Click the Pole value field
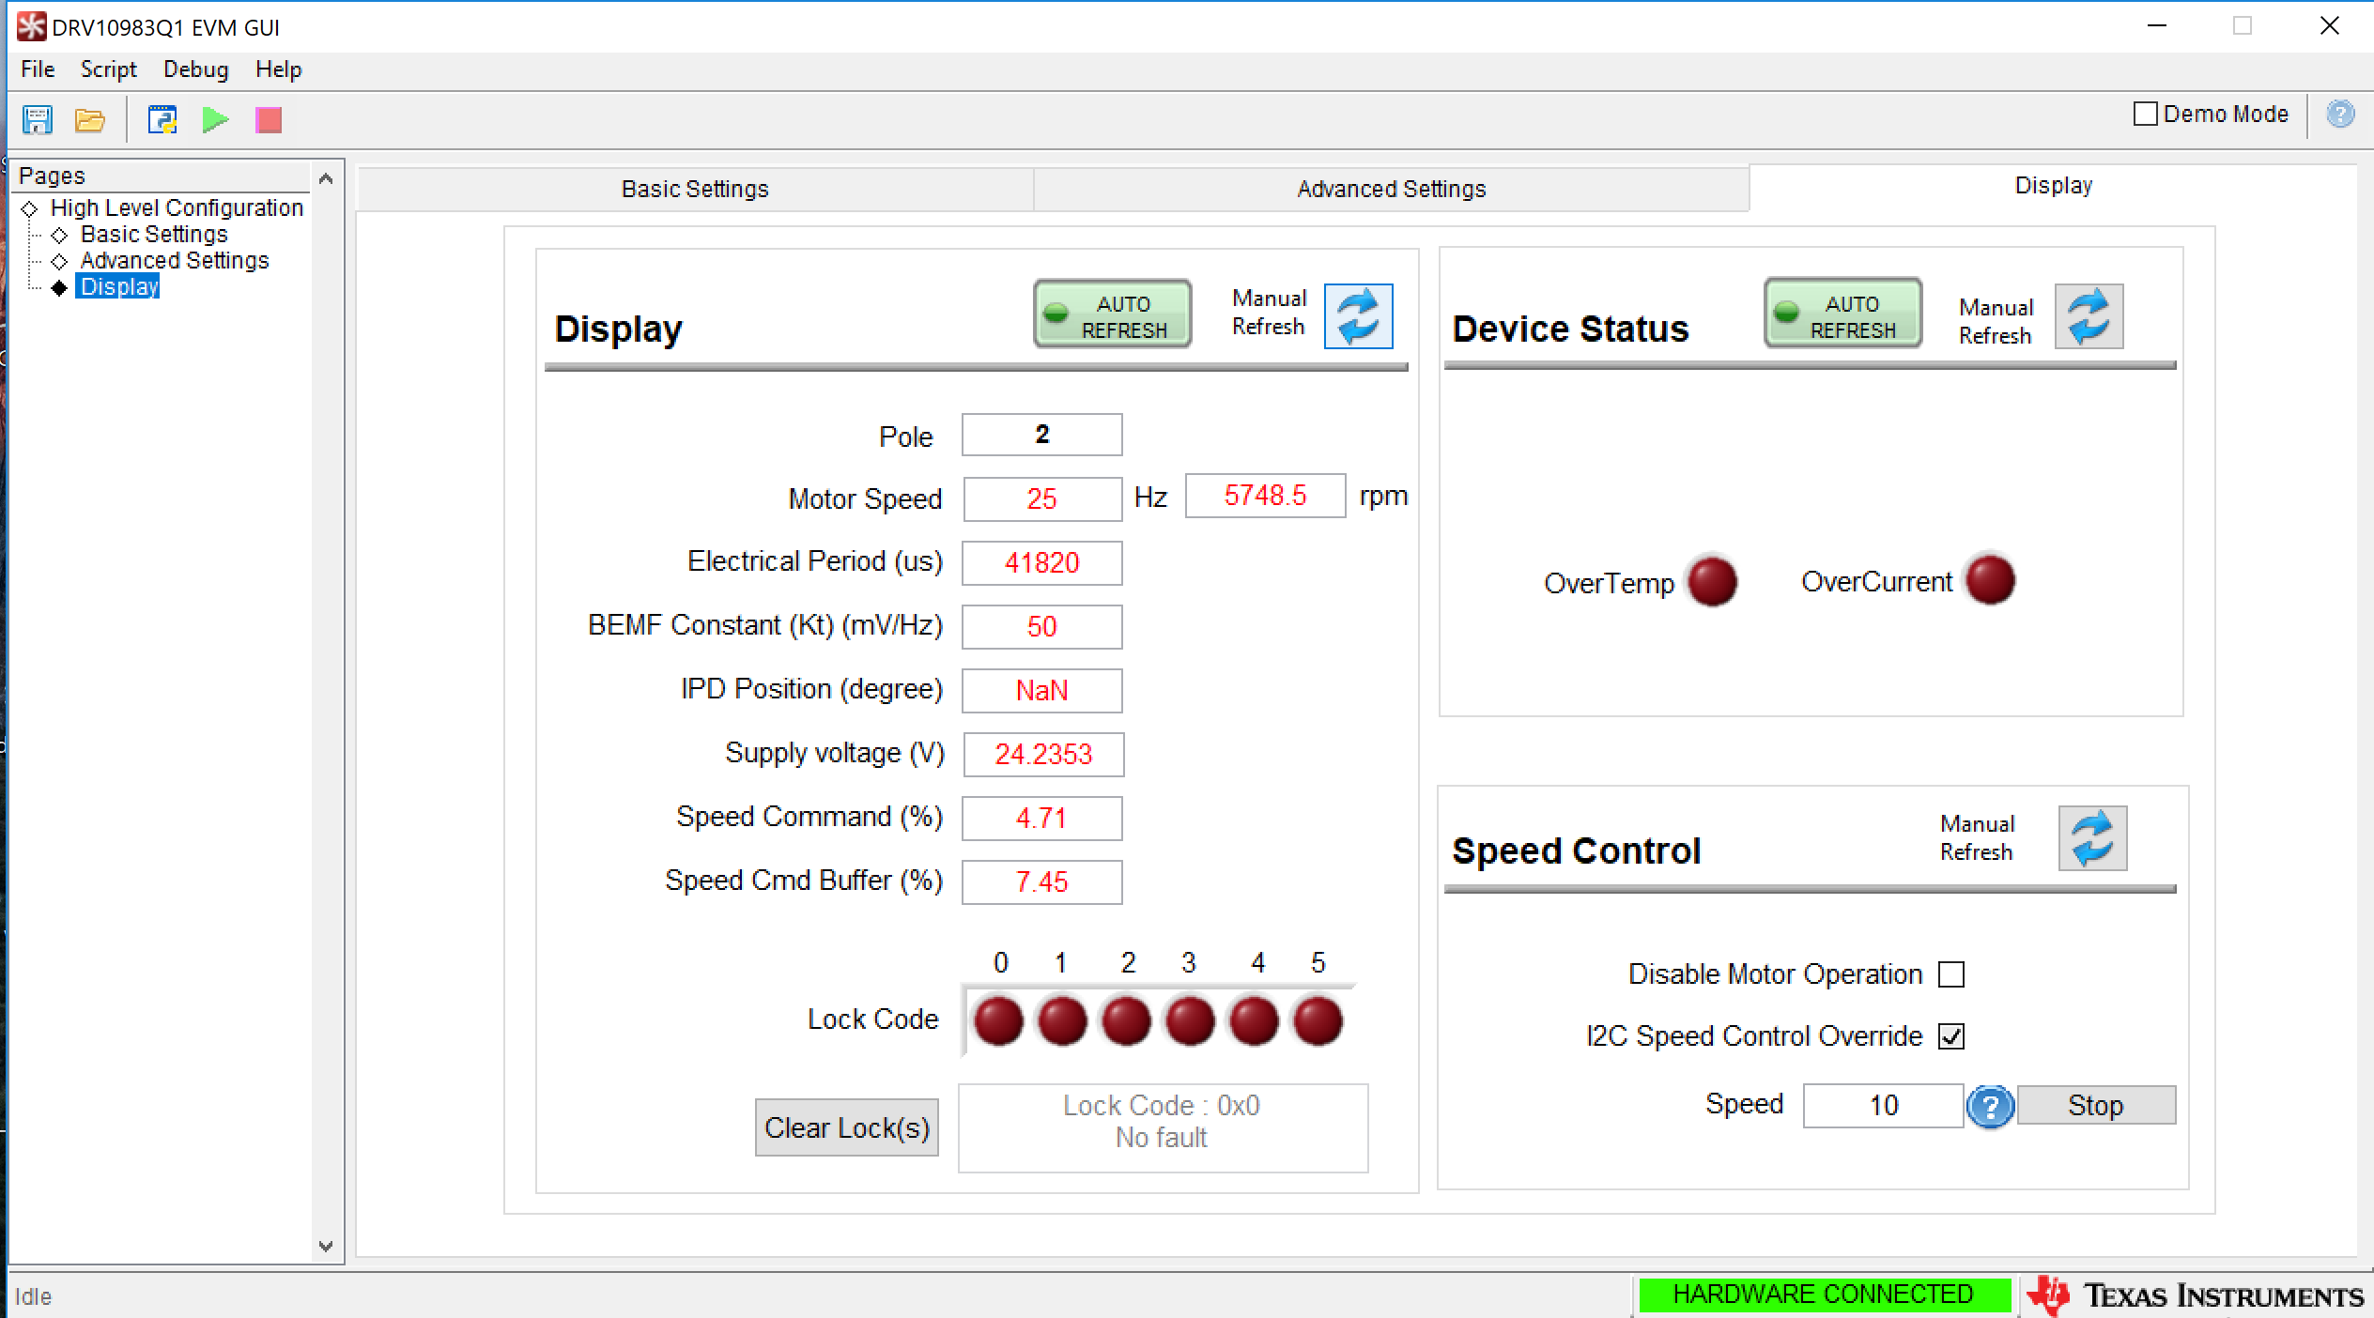2374x1318 pixels. [x=1041, y=435]
